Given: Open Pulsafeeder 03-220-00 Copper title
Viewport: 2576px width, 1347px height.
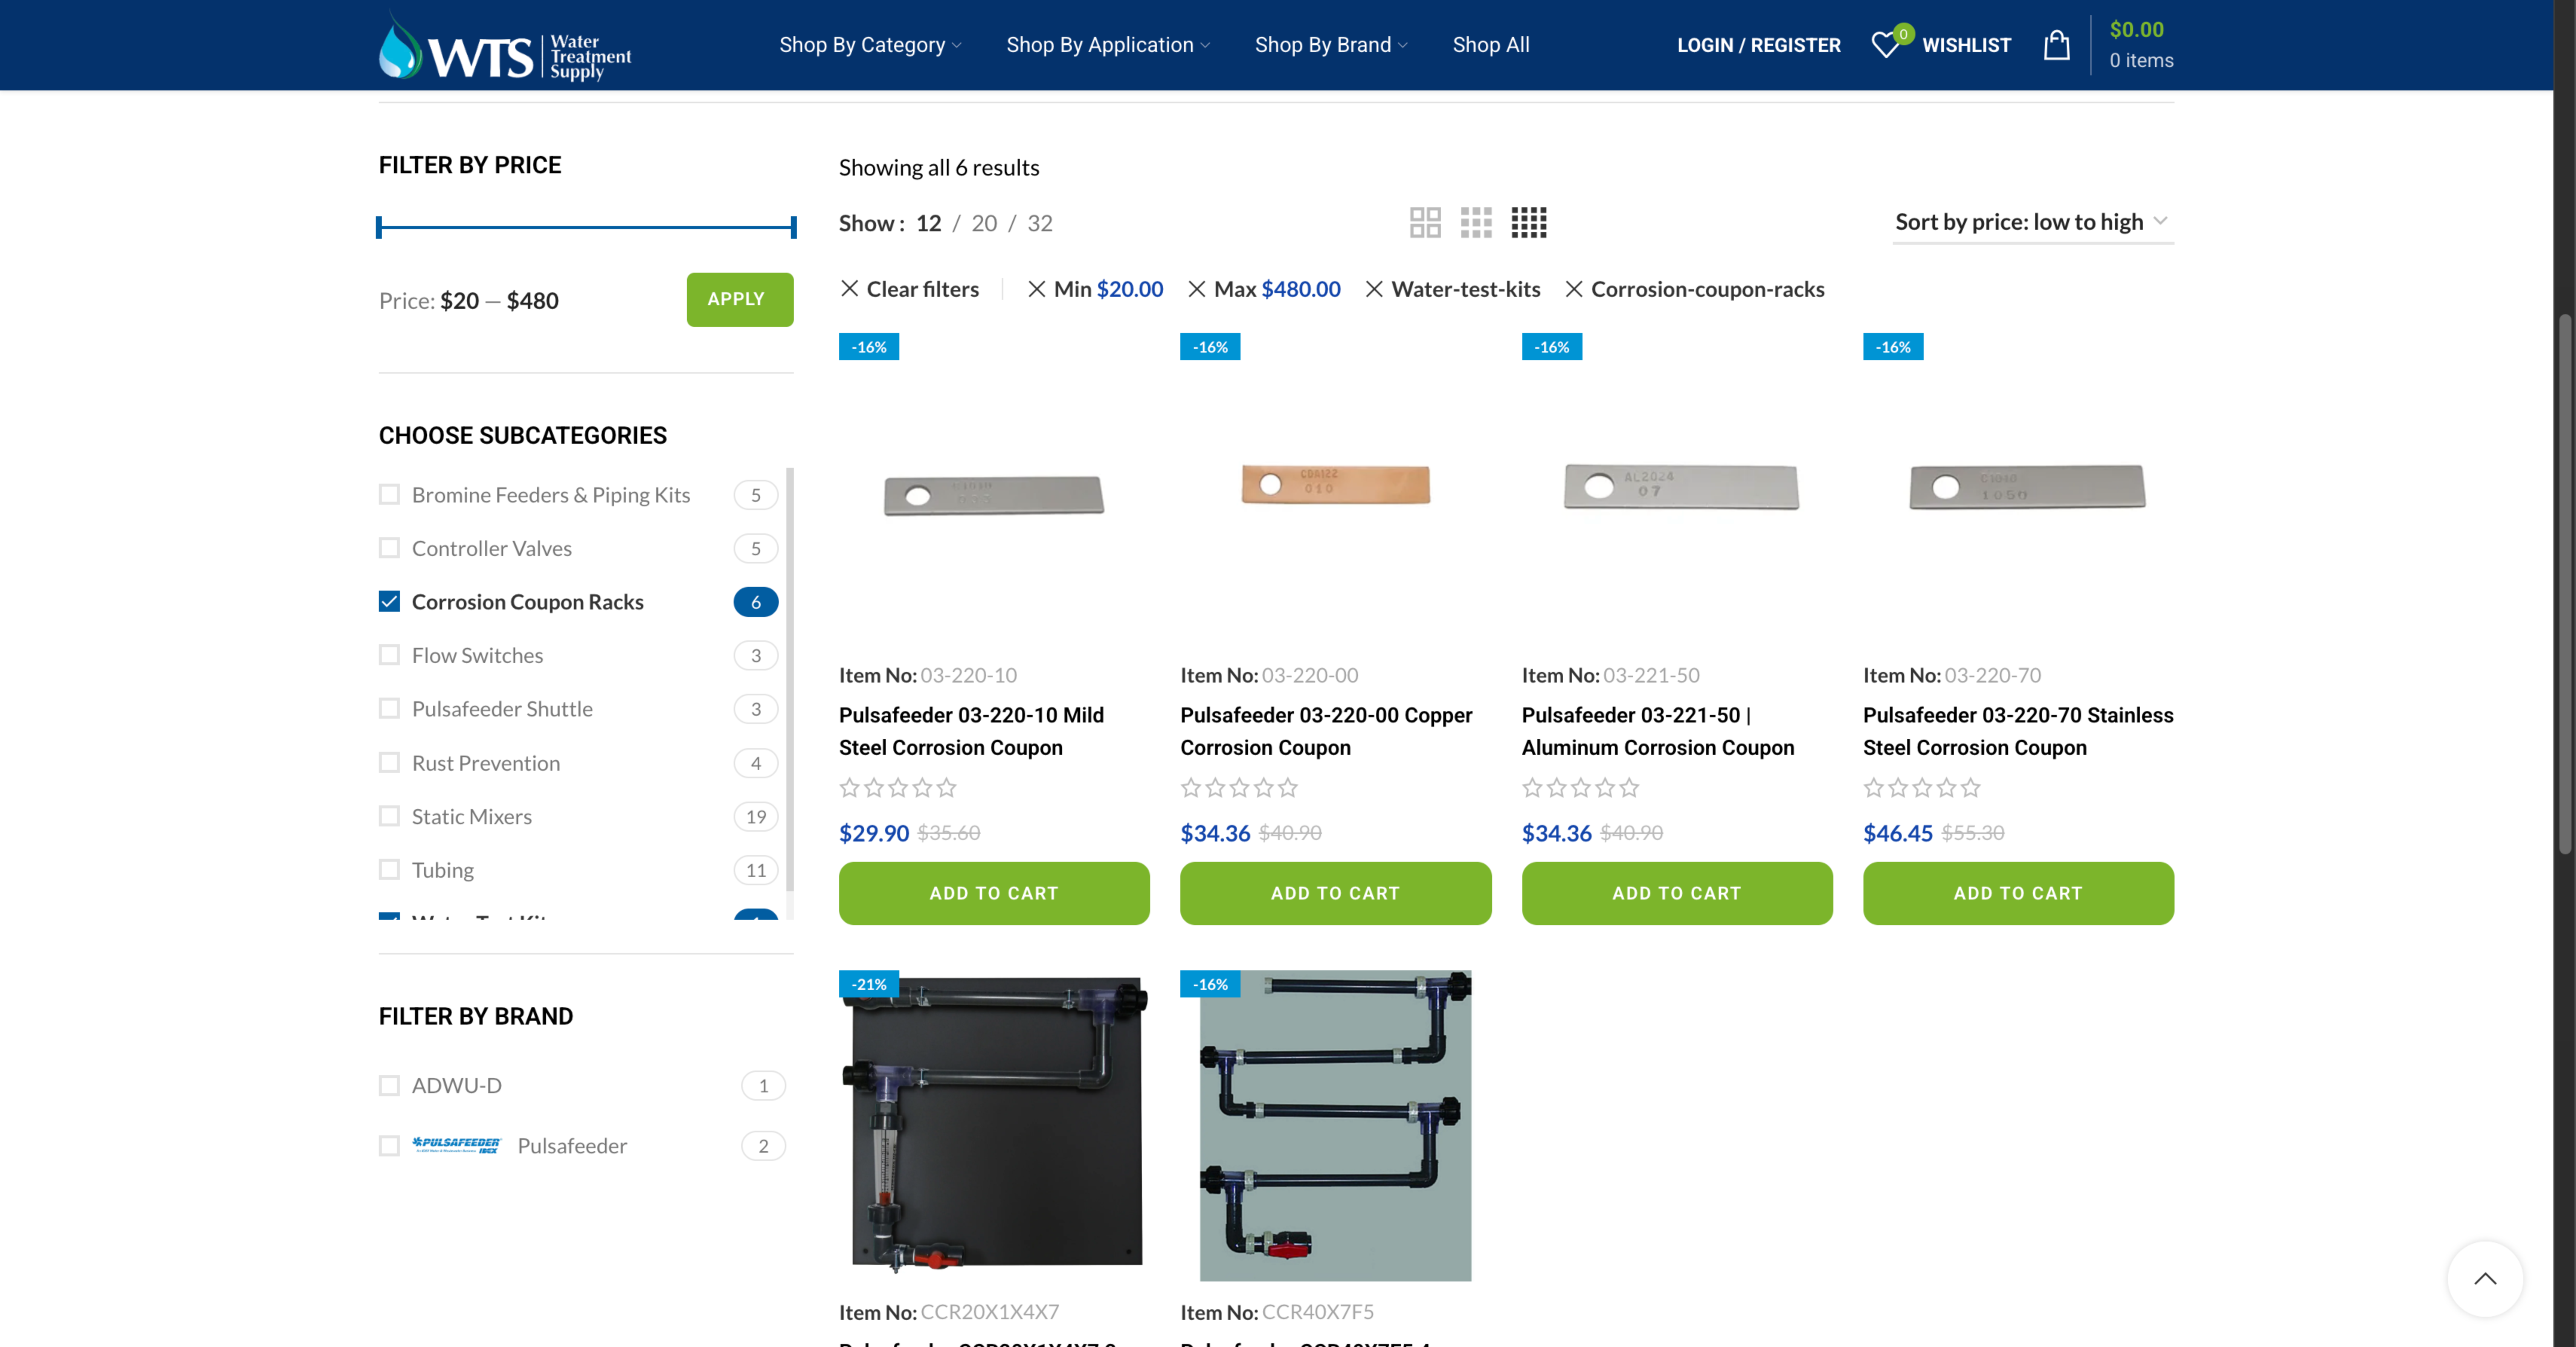Looking at the screenshot, I should click(x=1326, y=731).
